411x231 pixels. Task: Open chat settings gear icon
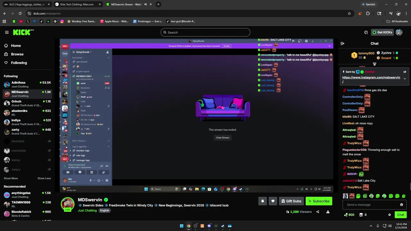pos(389,215)
